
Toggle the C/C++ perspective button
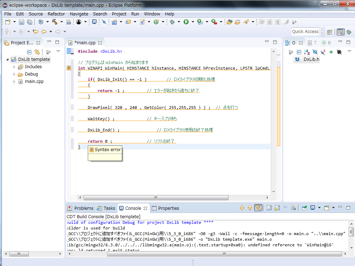(341, 32)
